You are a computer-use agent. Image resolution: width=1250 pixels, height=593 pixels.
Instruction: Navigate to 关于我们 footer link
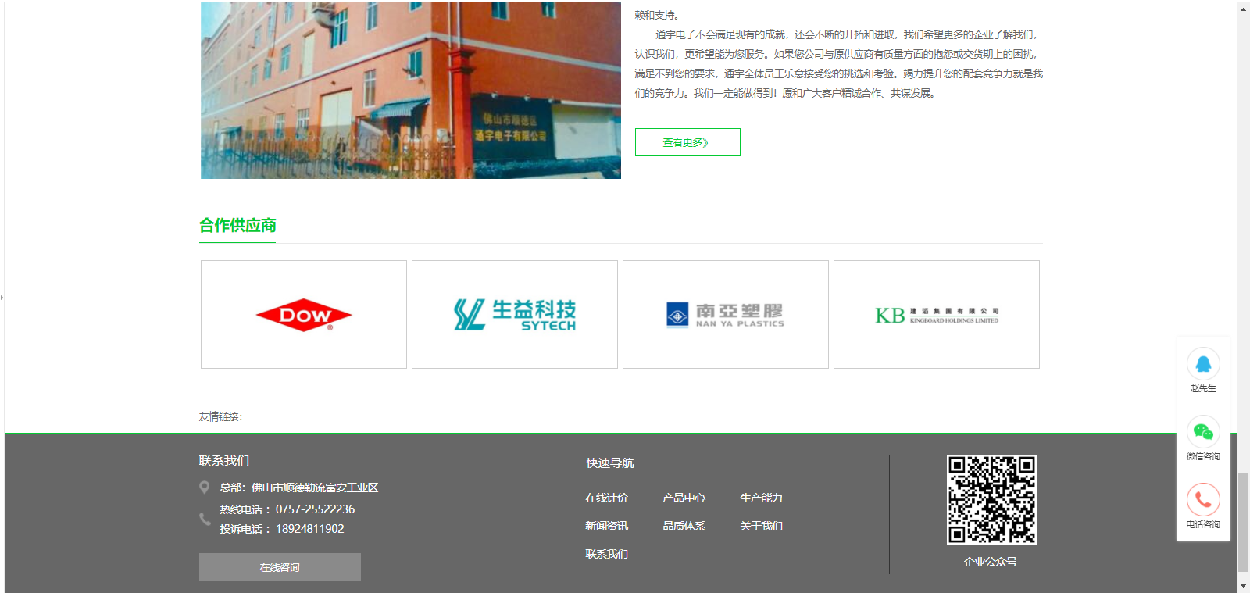coord(761,526)
